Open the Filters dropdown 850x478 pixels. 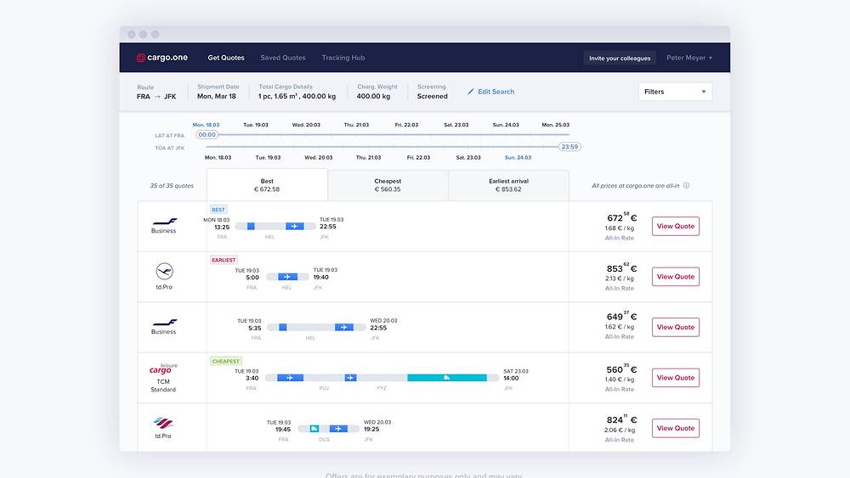675,92
